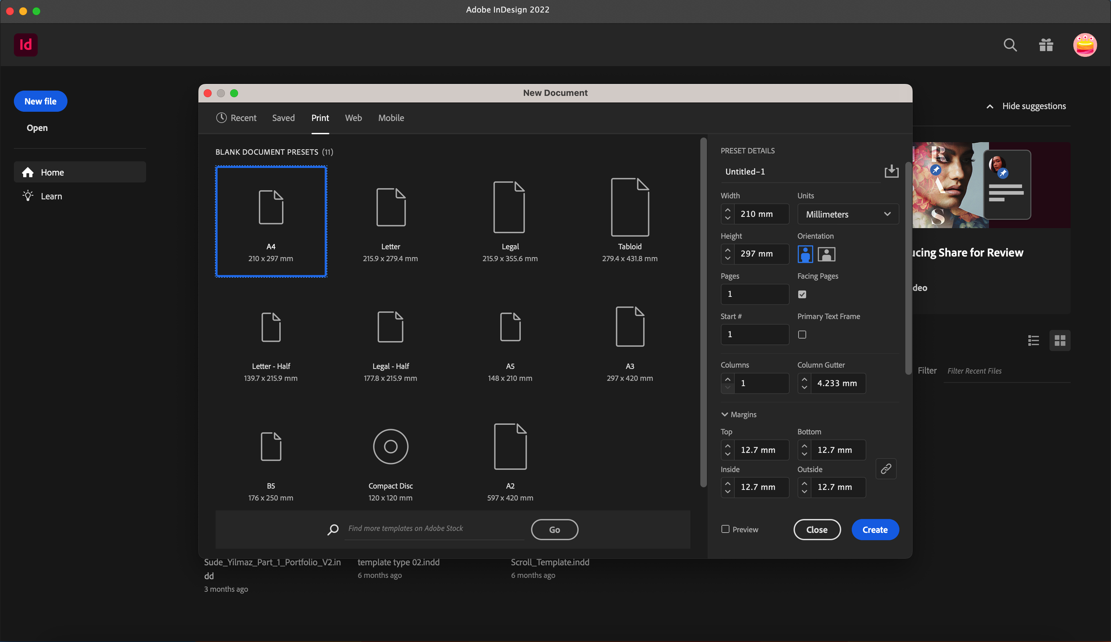Select the B5 page preset
Viewport: 1111px width, 642px height.
point(271,461)
